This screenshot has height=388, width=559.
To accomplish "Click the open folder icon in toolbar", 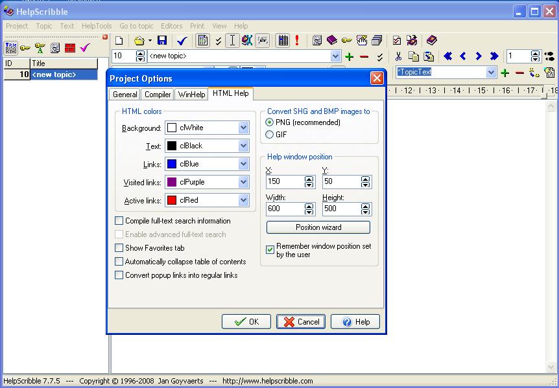I will pos(139,41).
